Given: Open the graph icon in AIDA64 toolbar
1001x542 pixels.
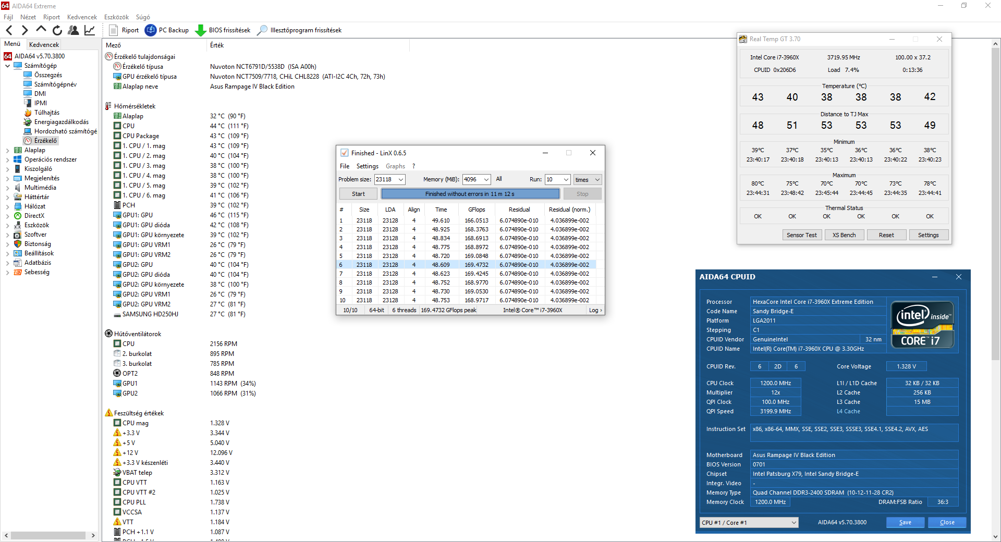Looking at the screenshot, I should coord(90,30).
